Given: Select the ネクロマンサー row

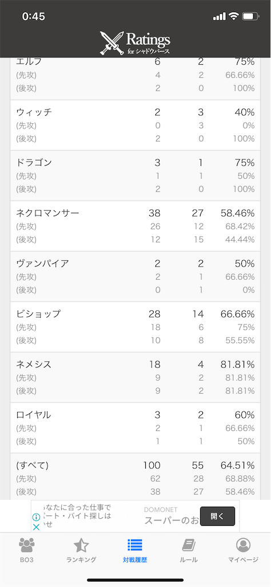Looking at the screenshot, I should click(135, 226).
